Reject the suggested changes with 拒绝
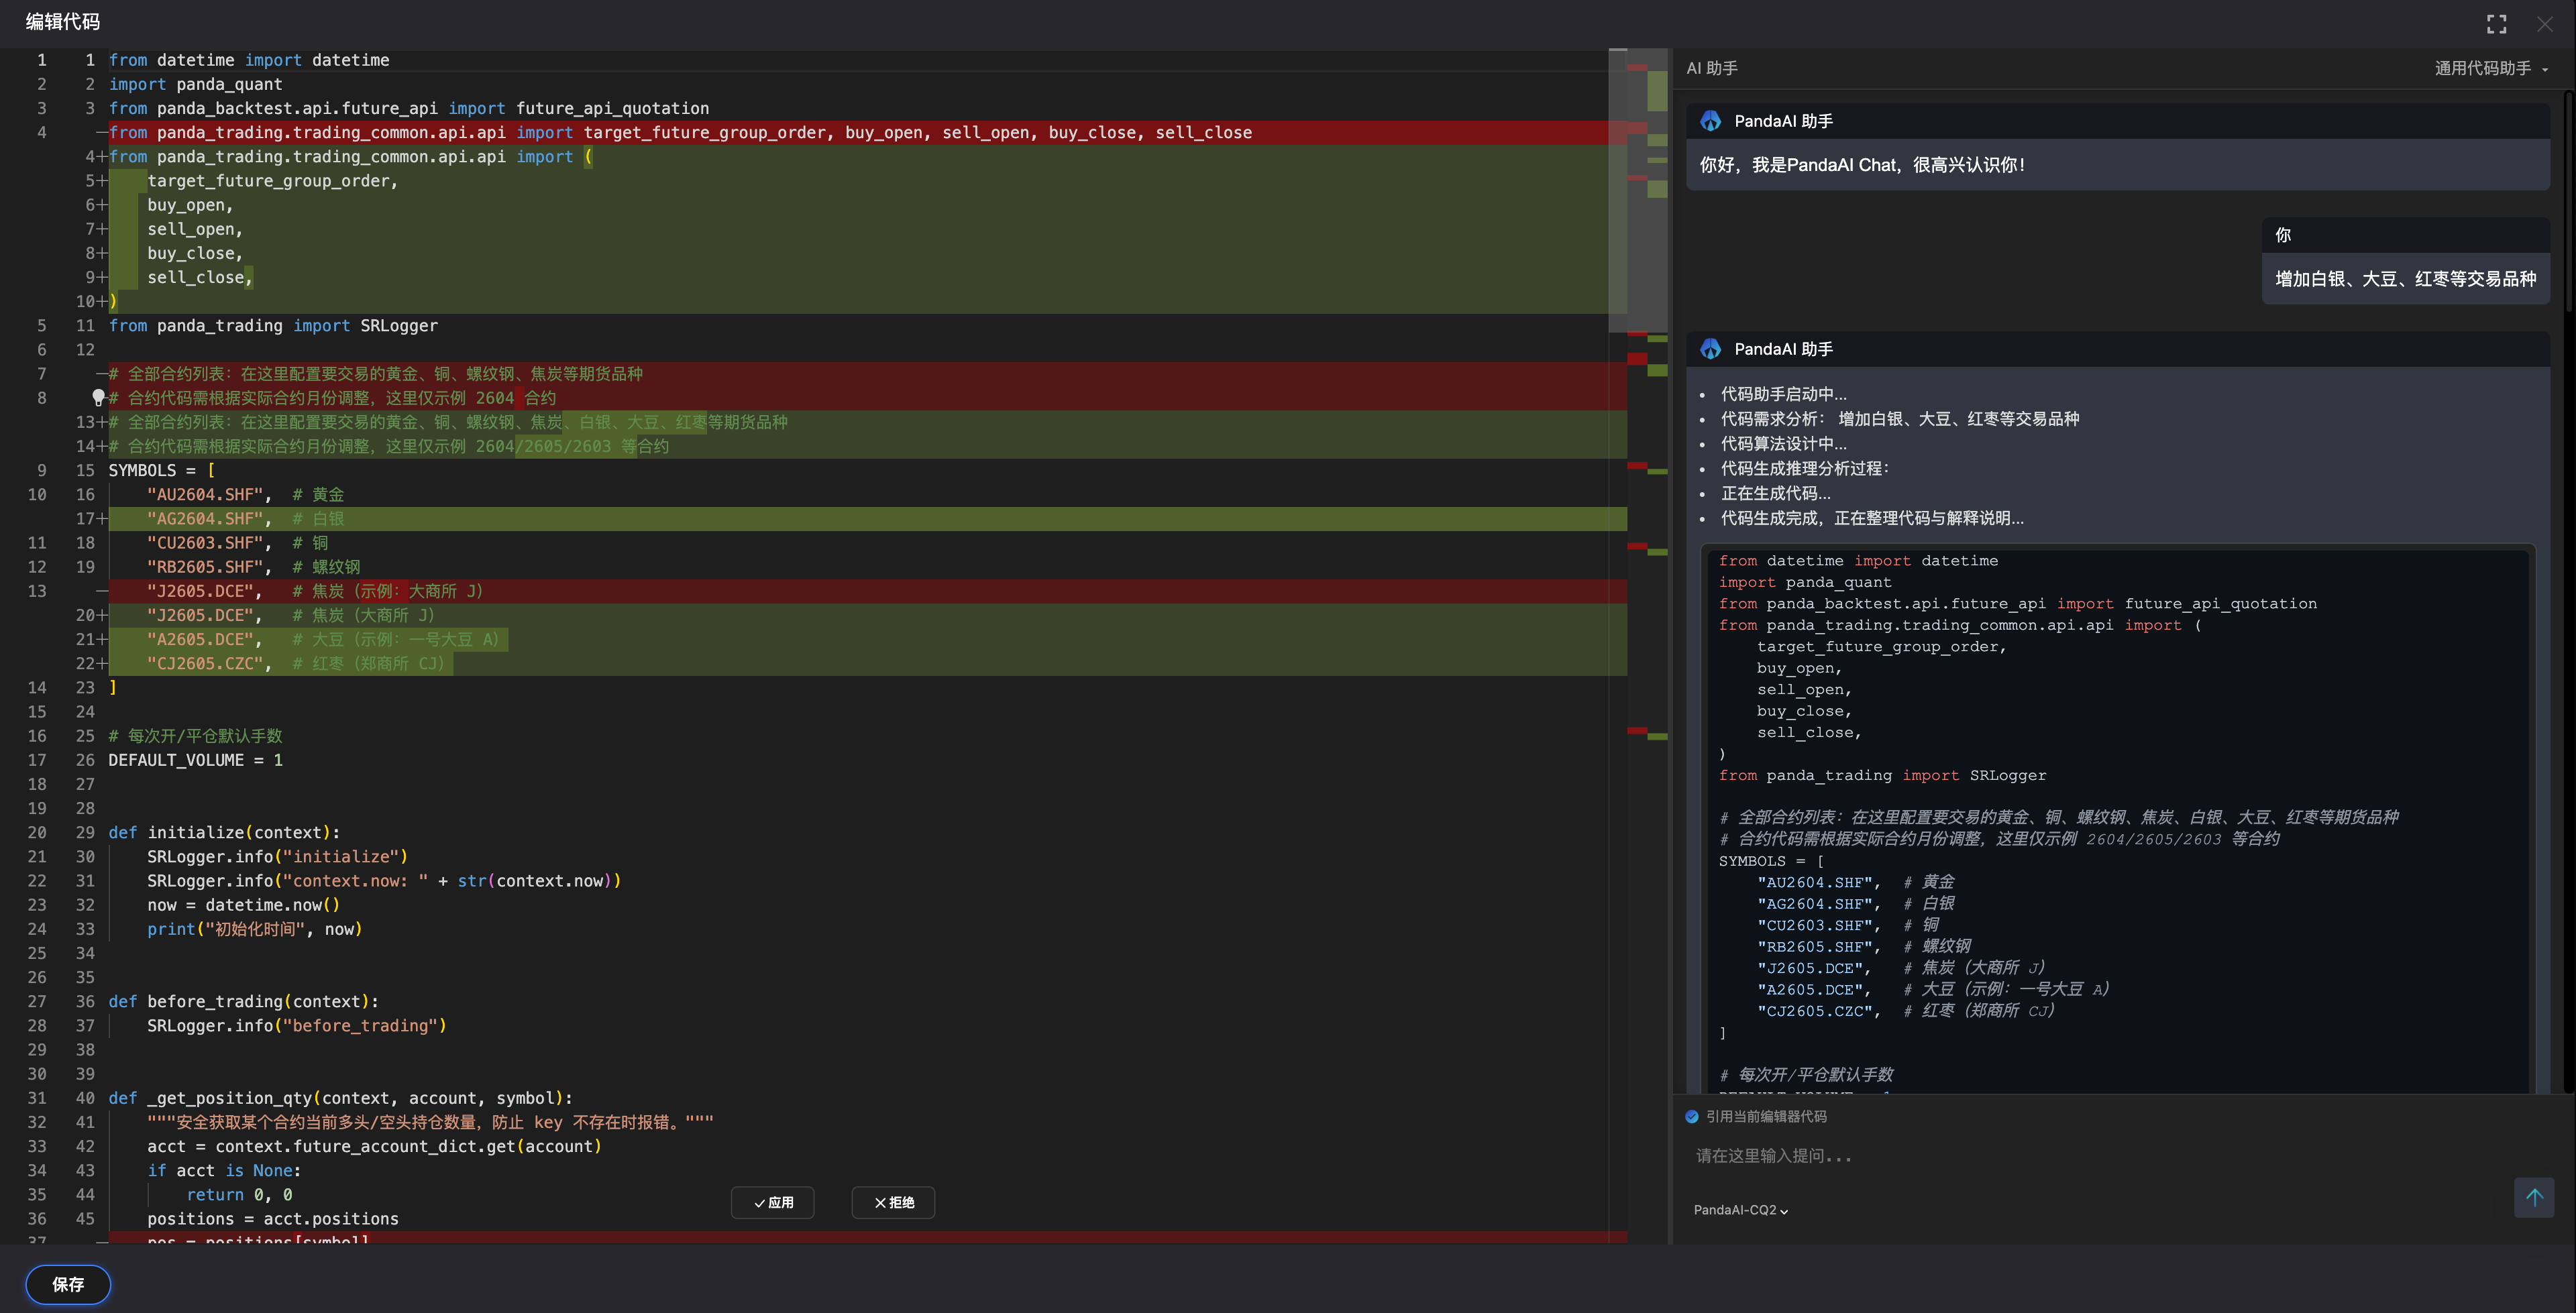The width and height of the screenshot is (2576, 1313). [x=893, y=1203]
